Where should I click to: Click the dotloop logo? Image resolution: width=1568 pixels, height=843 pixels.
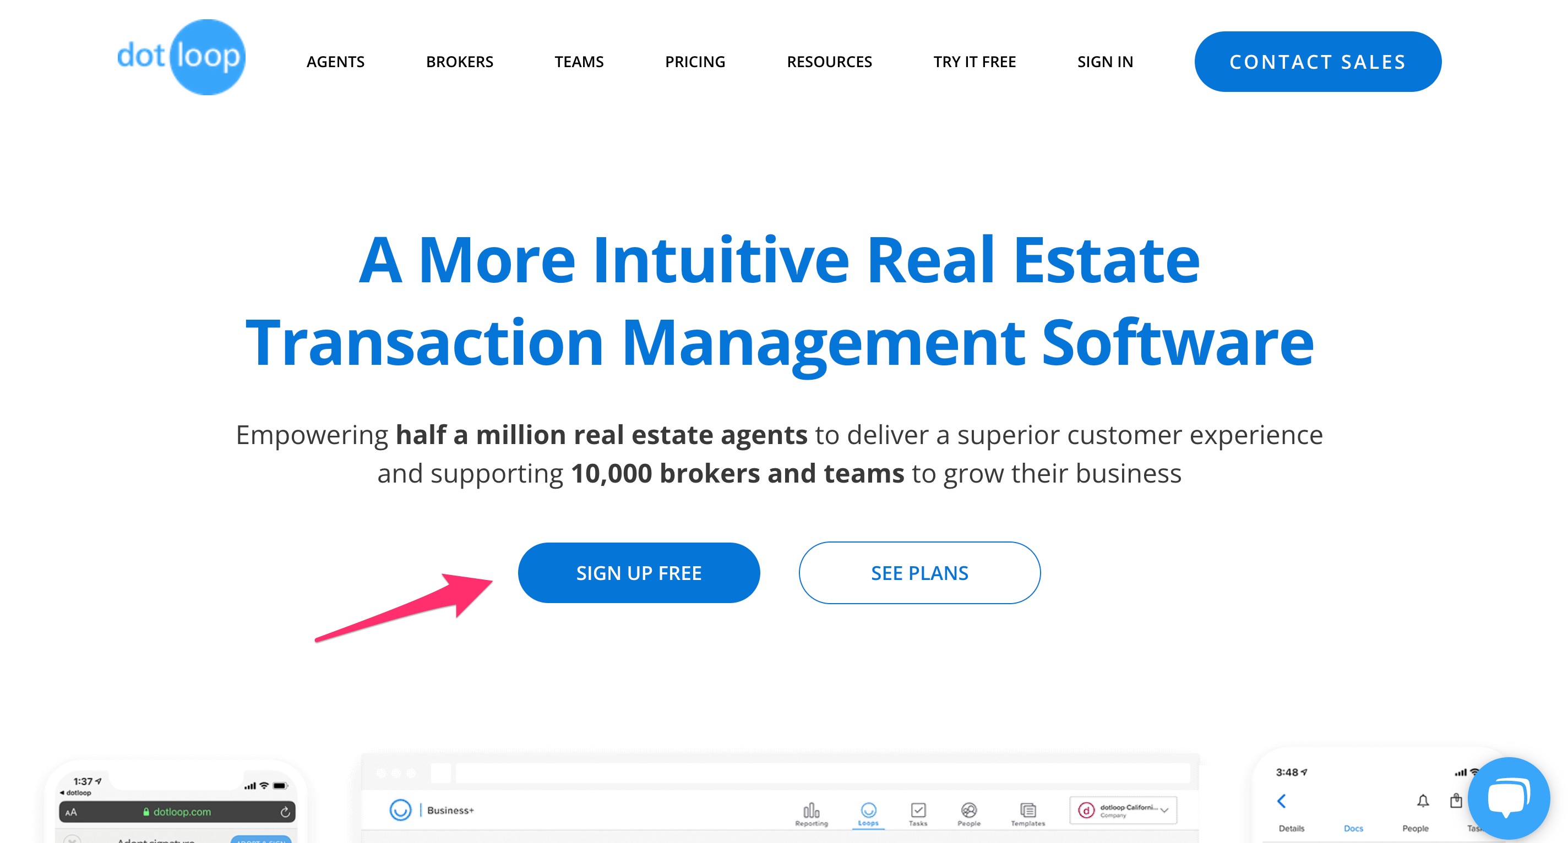click(x=181, y=57)
